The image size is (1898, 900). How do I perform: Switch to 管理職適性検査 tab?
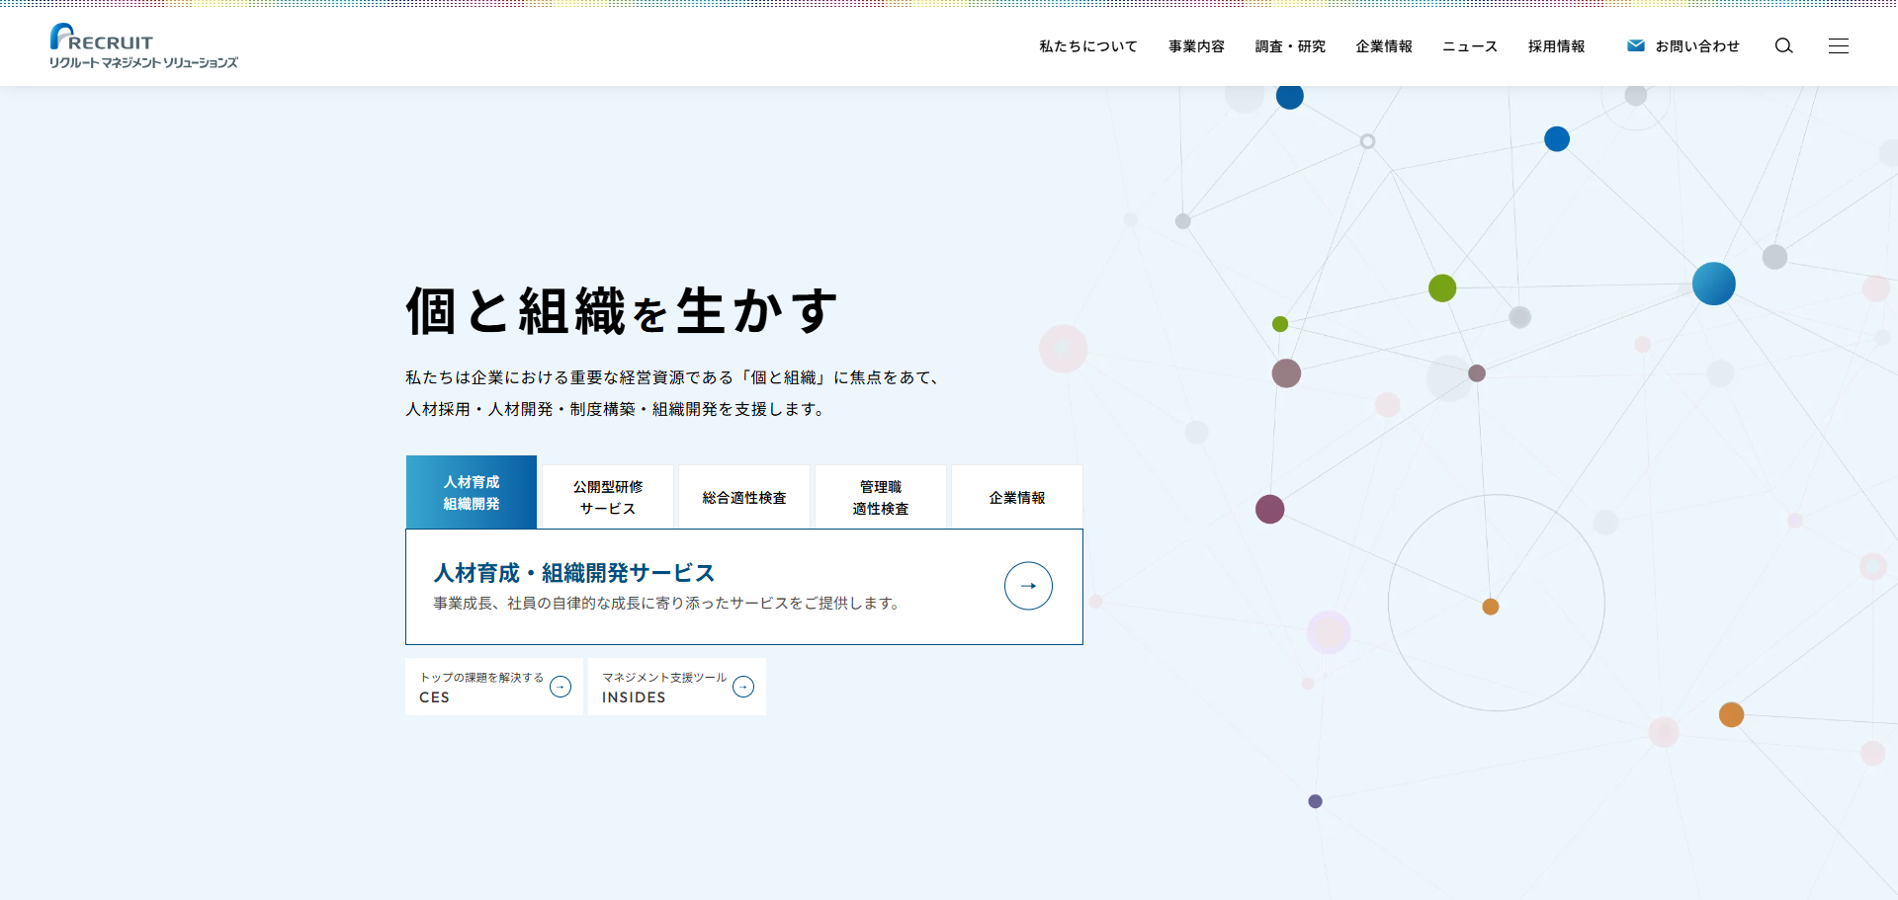[881, 498]
